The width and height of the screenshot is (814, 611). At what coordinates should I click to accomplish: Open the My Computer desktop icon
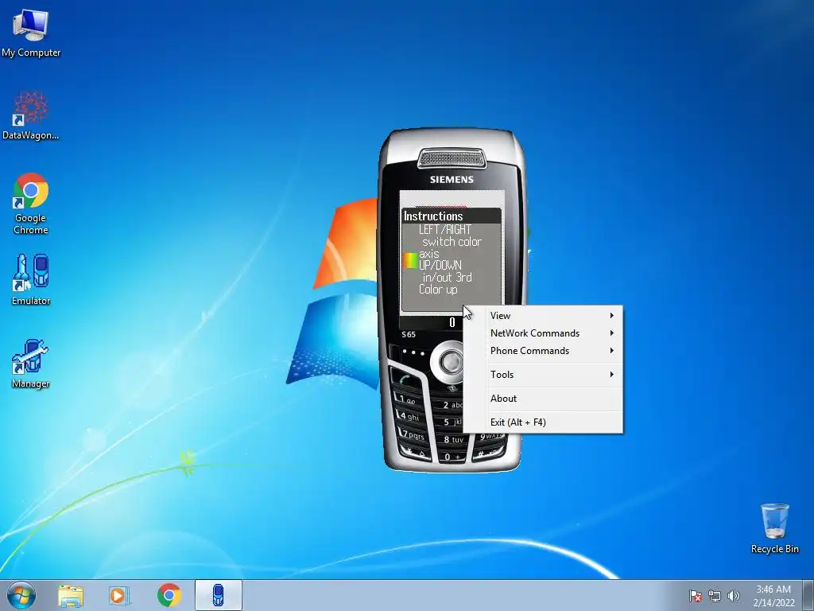(x=31, y=33)
